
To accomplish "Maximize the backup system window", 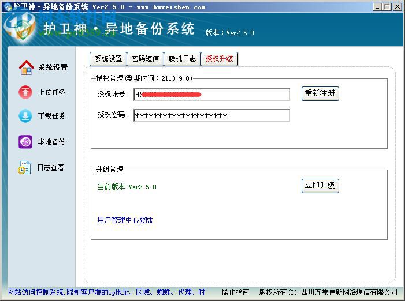I will [x=387, y=7].
